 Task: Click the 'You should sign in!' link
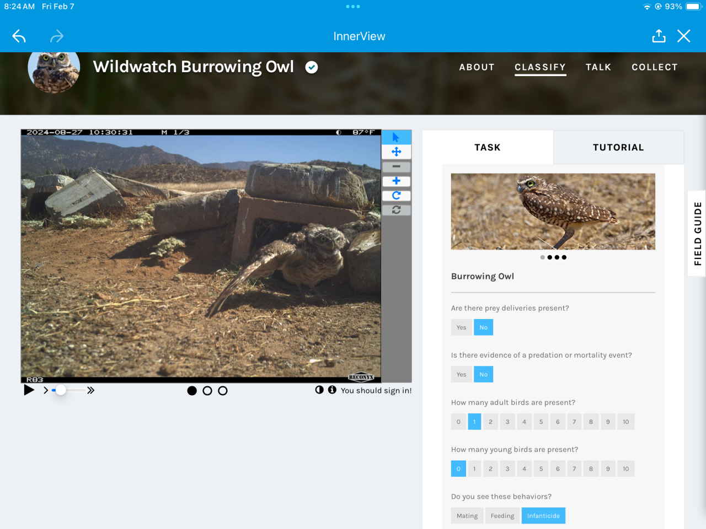pyautogui.click(x=376, y=391)
